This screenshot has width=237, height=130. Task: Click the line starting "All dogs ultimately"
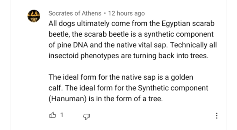(131, 24)
